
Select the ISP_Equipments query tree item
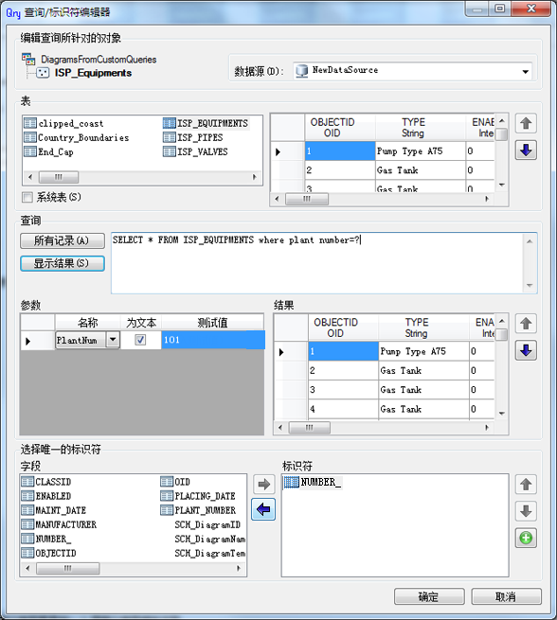93,73
